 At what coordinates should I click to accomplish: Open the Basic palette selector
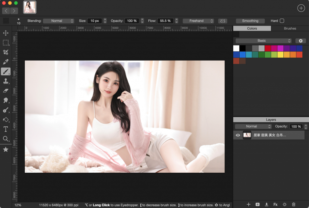(x=263, y=40)
